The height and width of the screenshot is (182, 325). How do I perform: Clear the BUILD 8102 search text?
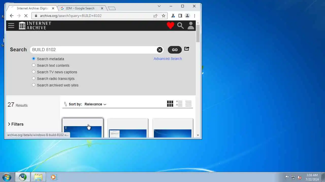click(x=159, y=50)
